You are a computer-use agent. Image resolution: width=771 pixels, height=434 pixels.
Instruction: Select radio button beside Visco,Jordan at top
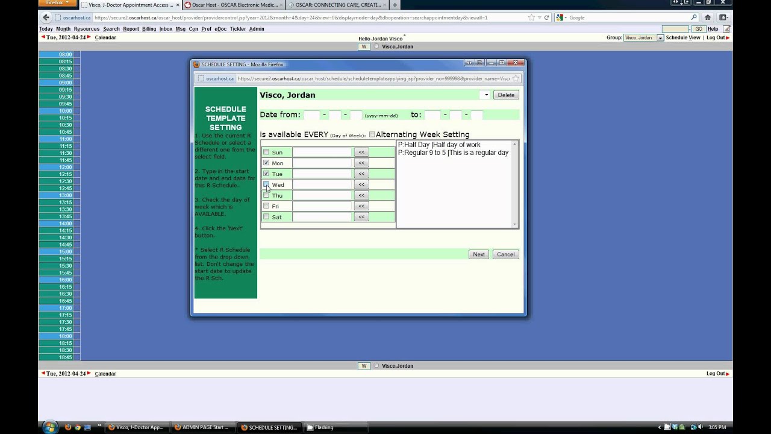click(376, 46)
